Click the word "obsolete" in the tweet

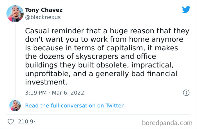[x=113, y=65]
